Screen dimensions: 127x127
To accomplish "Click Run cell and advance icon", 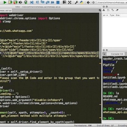I will [16, 2].
